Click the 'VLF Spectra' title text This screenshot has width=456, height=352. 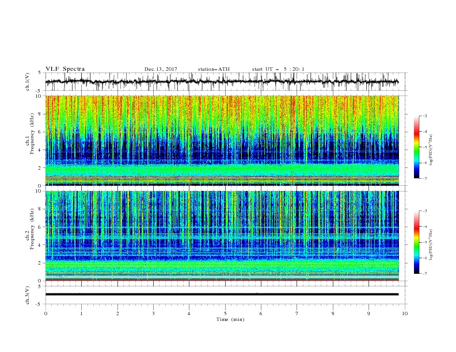[x=65, y=69]
